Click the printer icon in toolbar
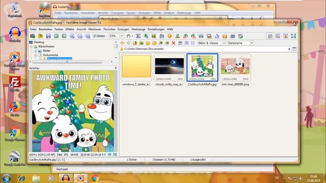The height and width of the screenshot is (183, 326). (x=233, y=36)
